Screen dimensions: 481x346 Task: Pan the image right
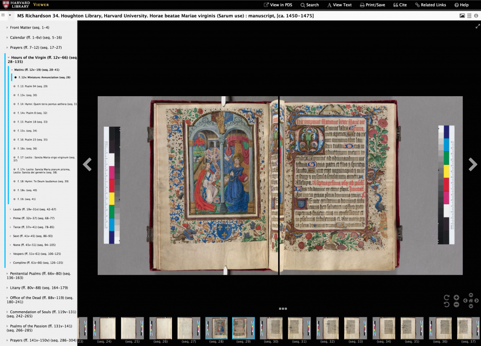476,300
